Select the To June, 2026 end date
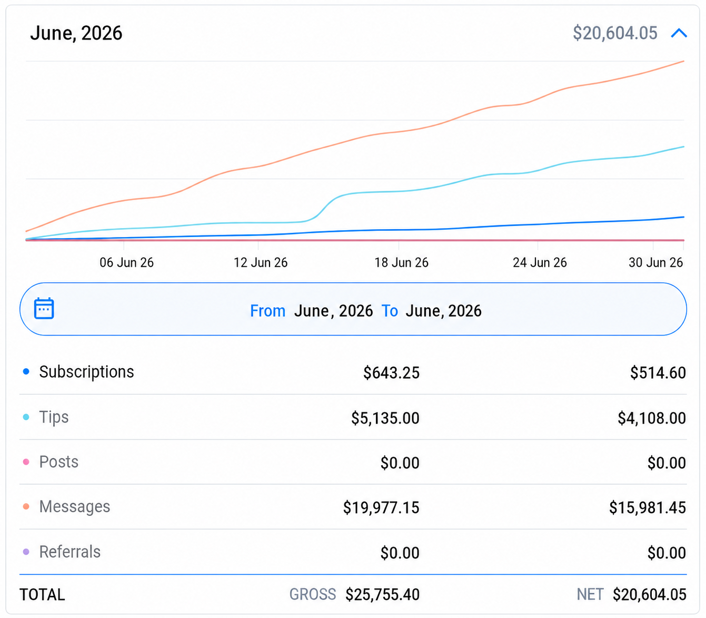The height and width of the screenshot is (618, 706). point(432,311)
